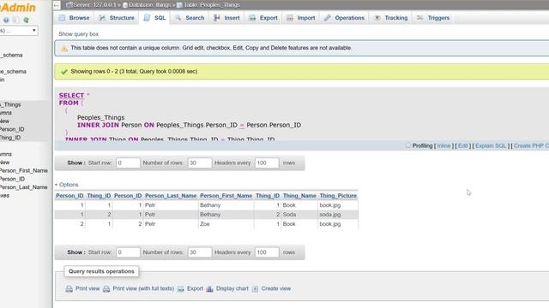Go to Database: things in breadcrumb
This screenshot has width=549, height=308.
pos(150,5)
